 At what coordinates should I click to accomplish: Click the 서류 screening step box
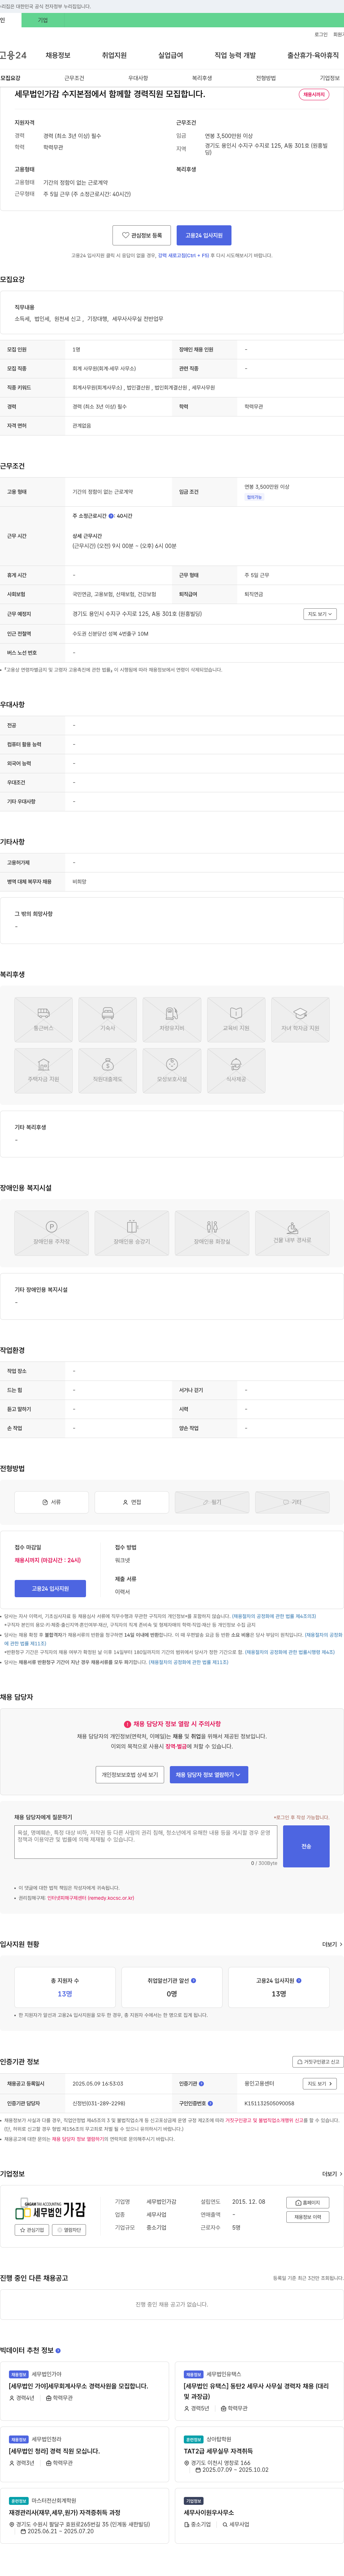coord(52,1502)
